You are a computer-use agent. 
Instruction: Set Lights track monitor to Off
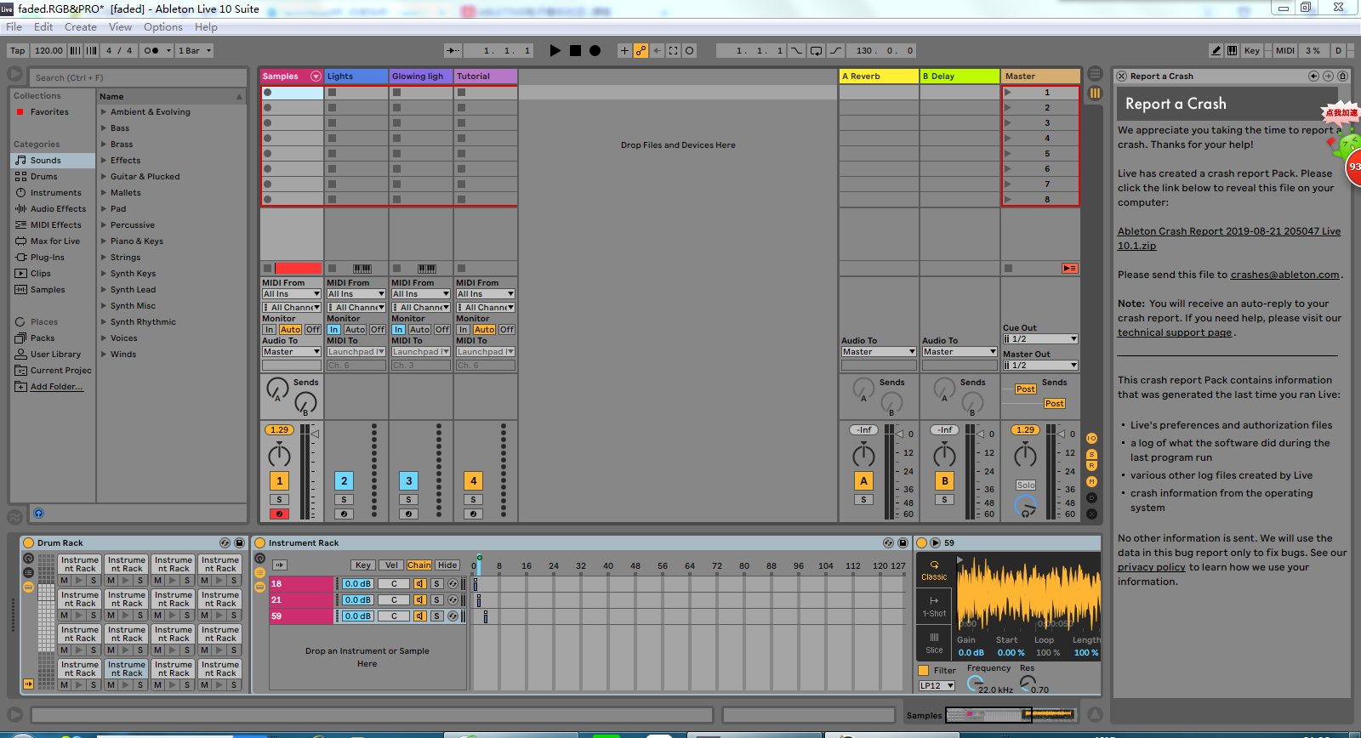click(378, 330)
